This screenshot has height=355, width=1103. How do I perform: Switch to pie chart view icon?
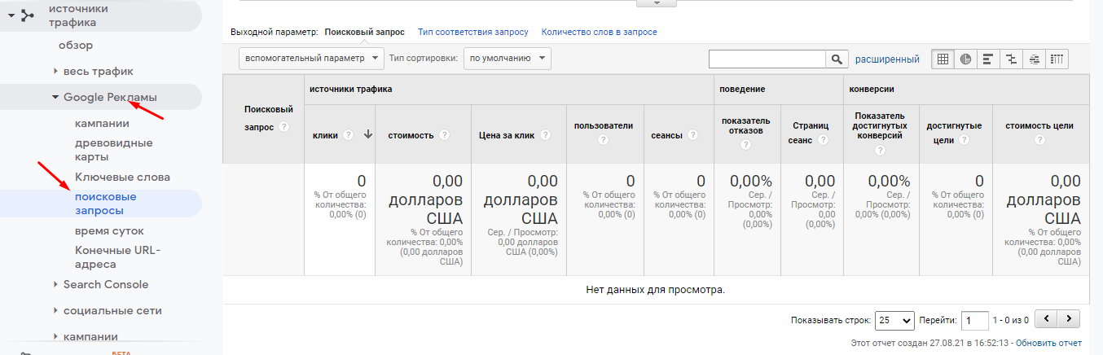(965, 59)
